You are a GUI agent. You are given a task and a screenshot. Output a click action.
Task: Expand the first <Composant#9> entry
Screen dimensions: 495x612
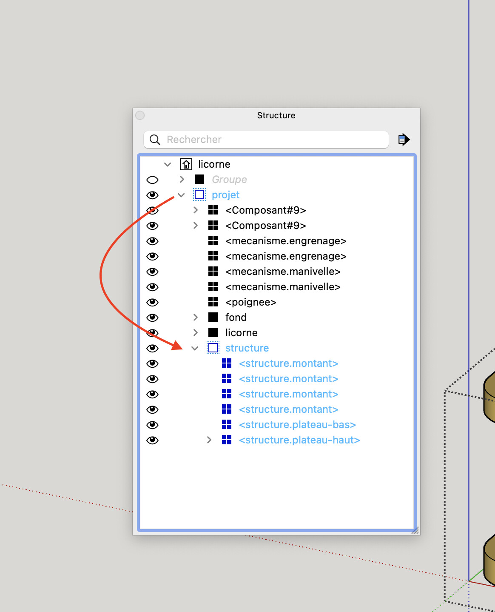click(196, 210)
